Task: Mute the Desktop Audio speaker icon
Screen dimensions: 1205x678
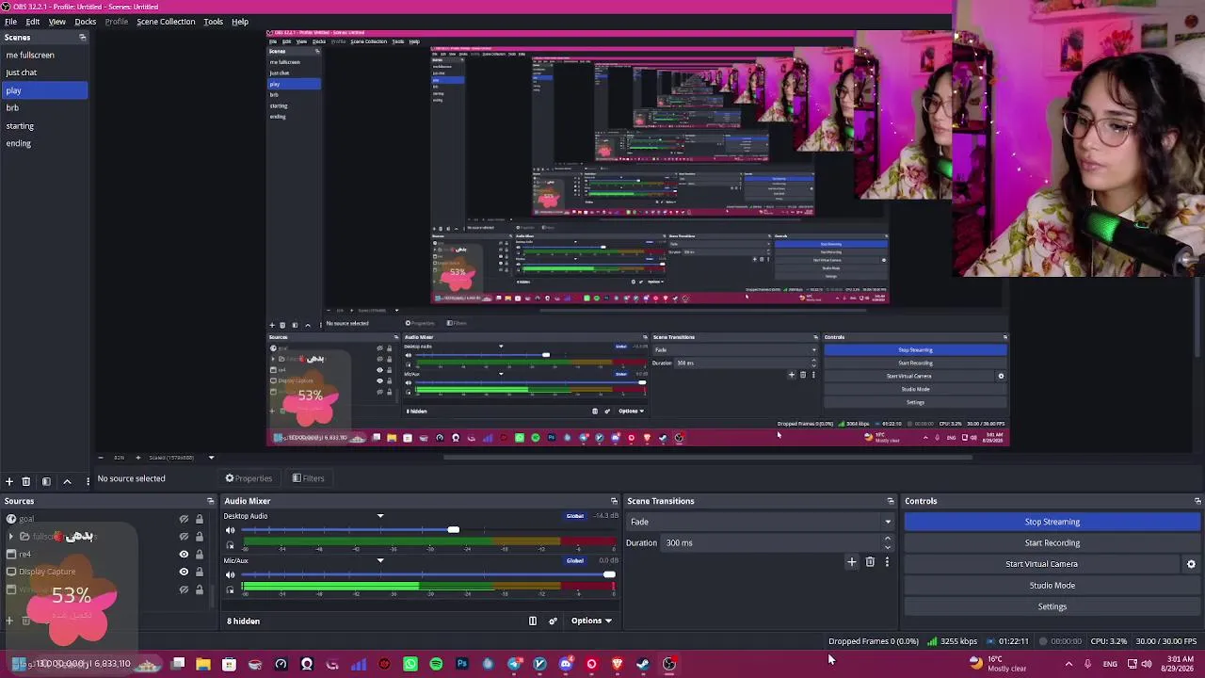Action: [230, 530]
